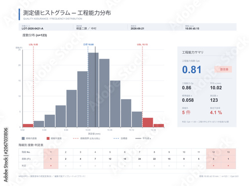Click the black mean line on the chart
249x186 pixels.
[x=95, y=87]
